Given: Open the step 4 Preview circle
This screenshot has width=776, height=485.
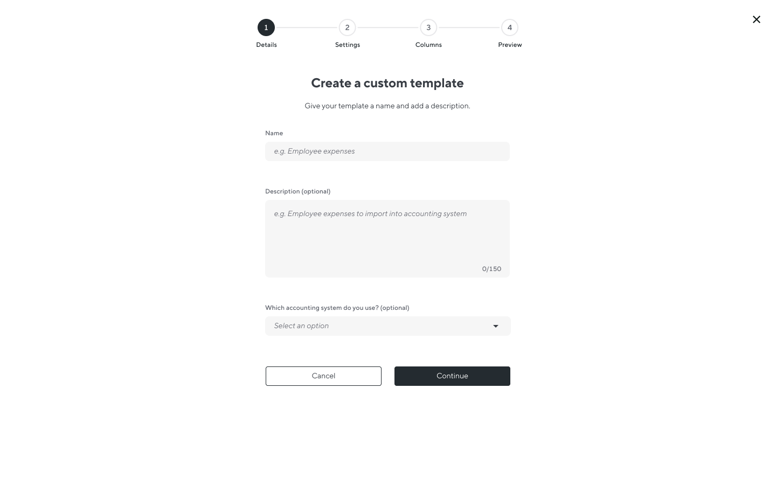Looking at the screenshot, I should (510, 27).
